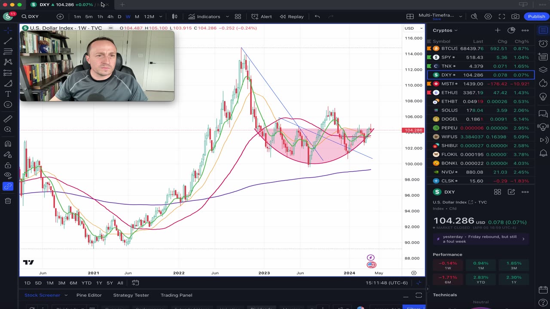Add a note for DXY
Screen dimensions: 550x309
[x=511, y=192]
